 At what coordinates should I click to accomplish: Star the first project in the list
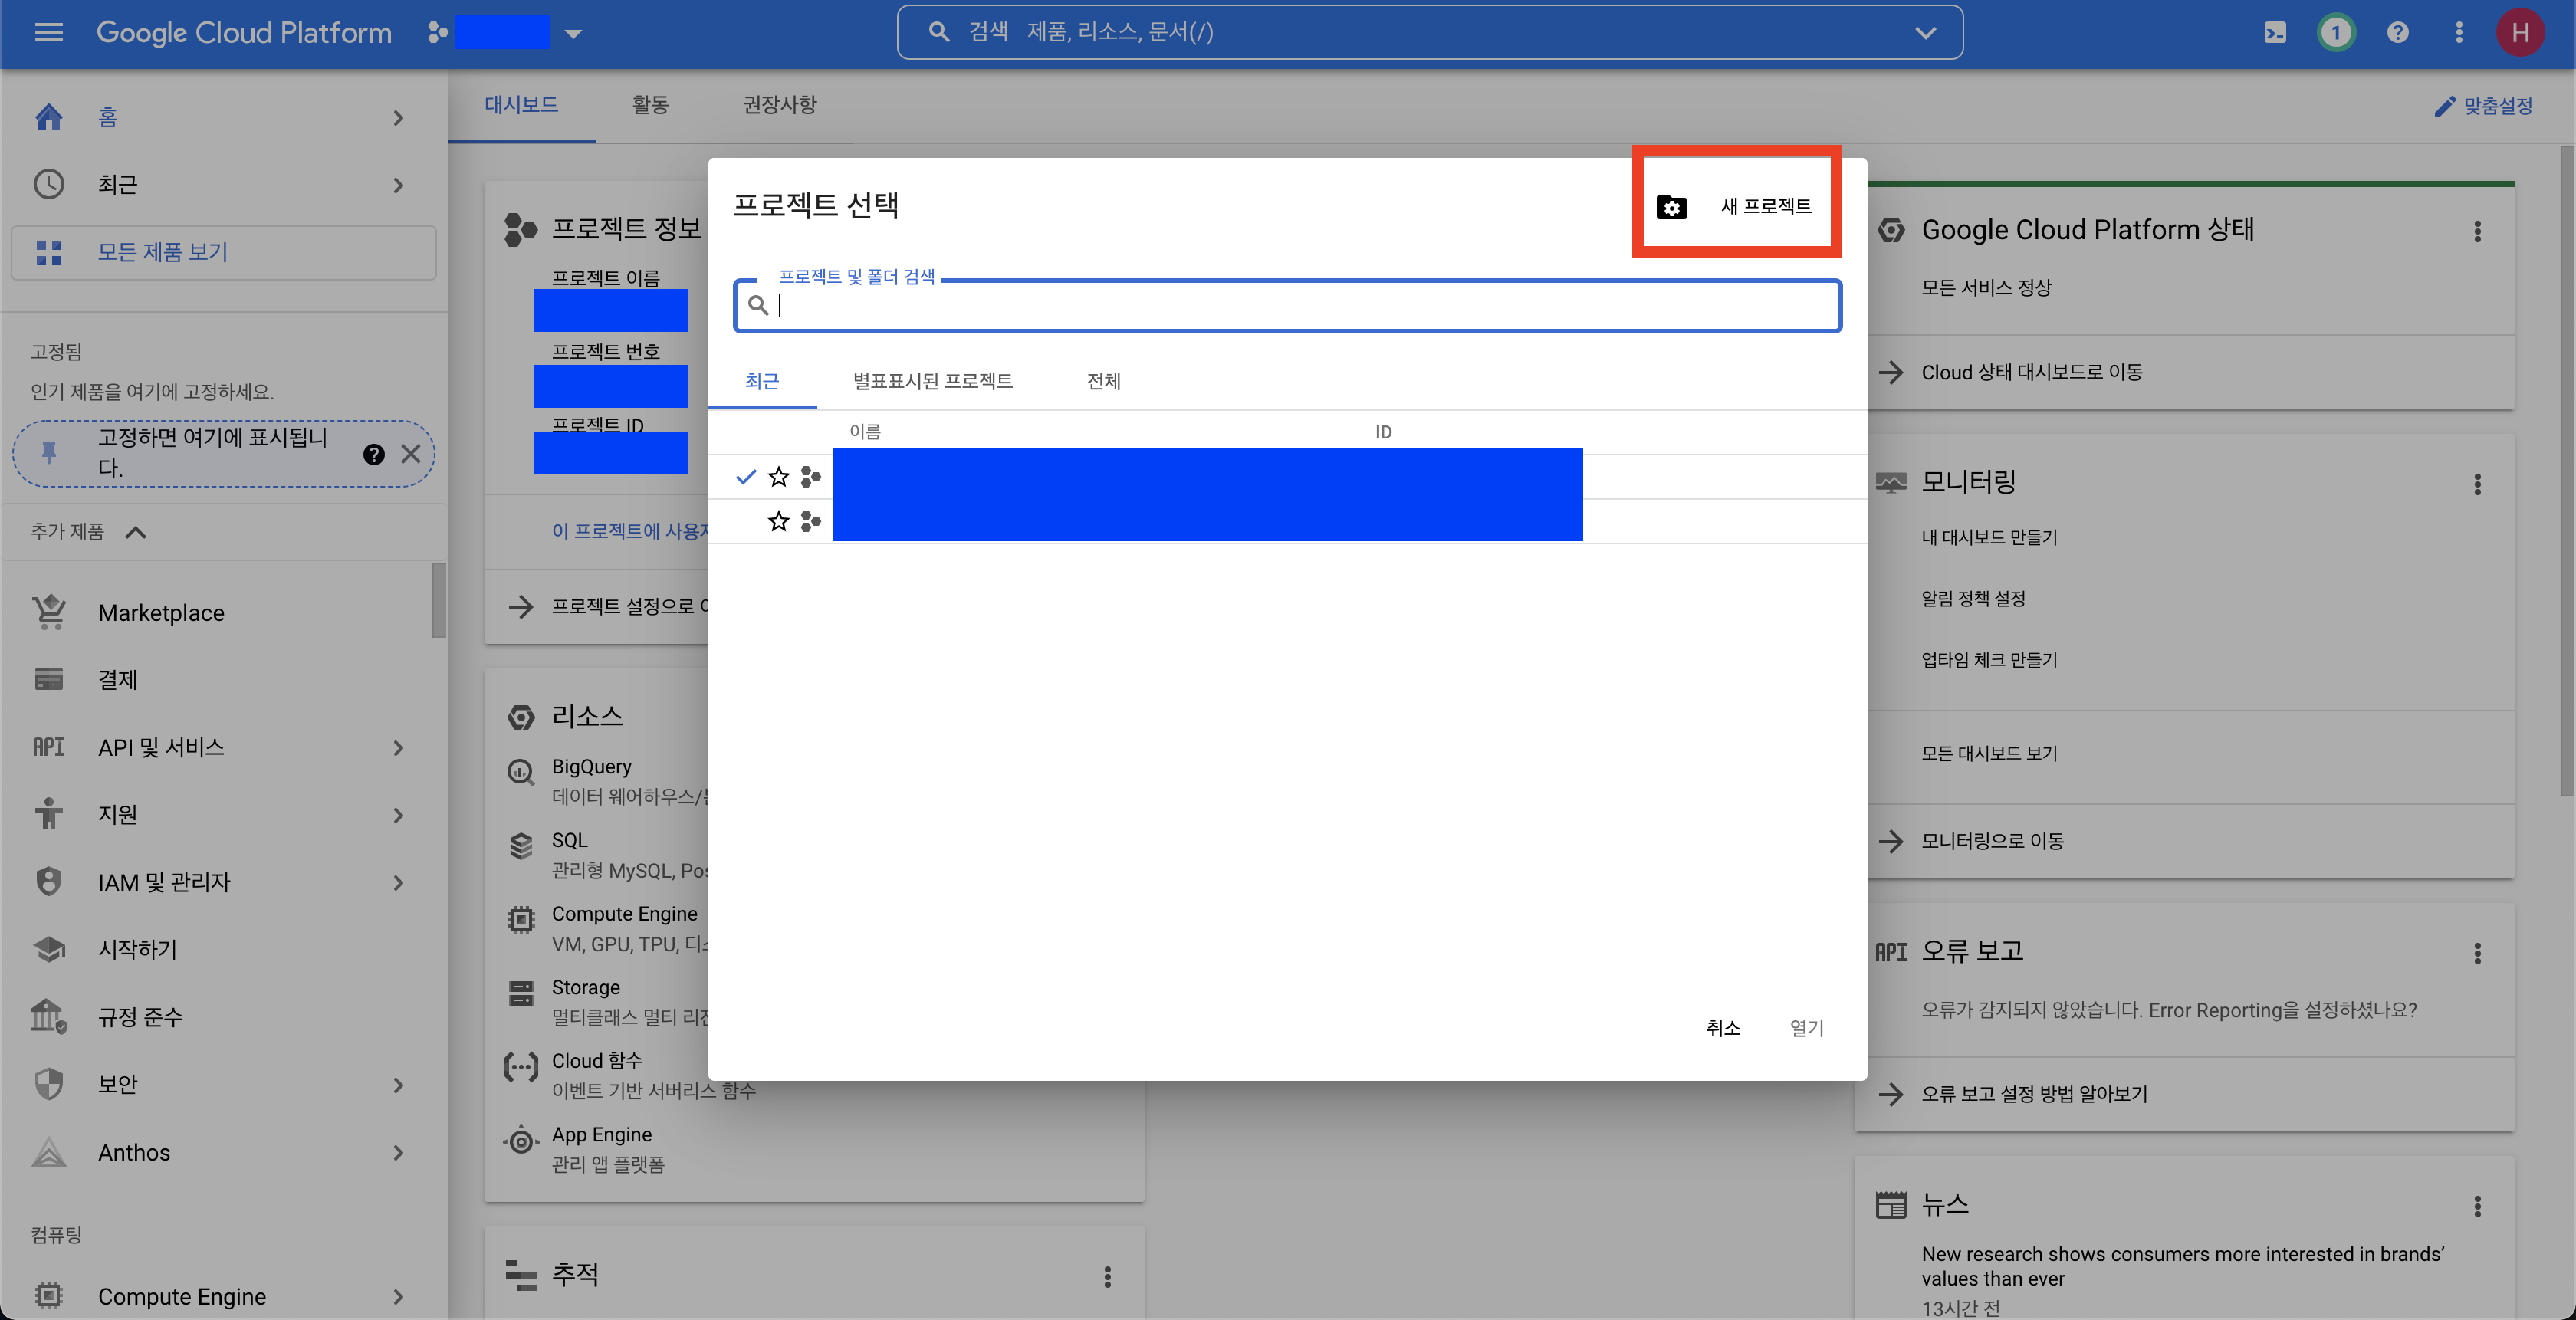click(779, 477)
